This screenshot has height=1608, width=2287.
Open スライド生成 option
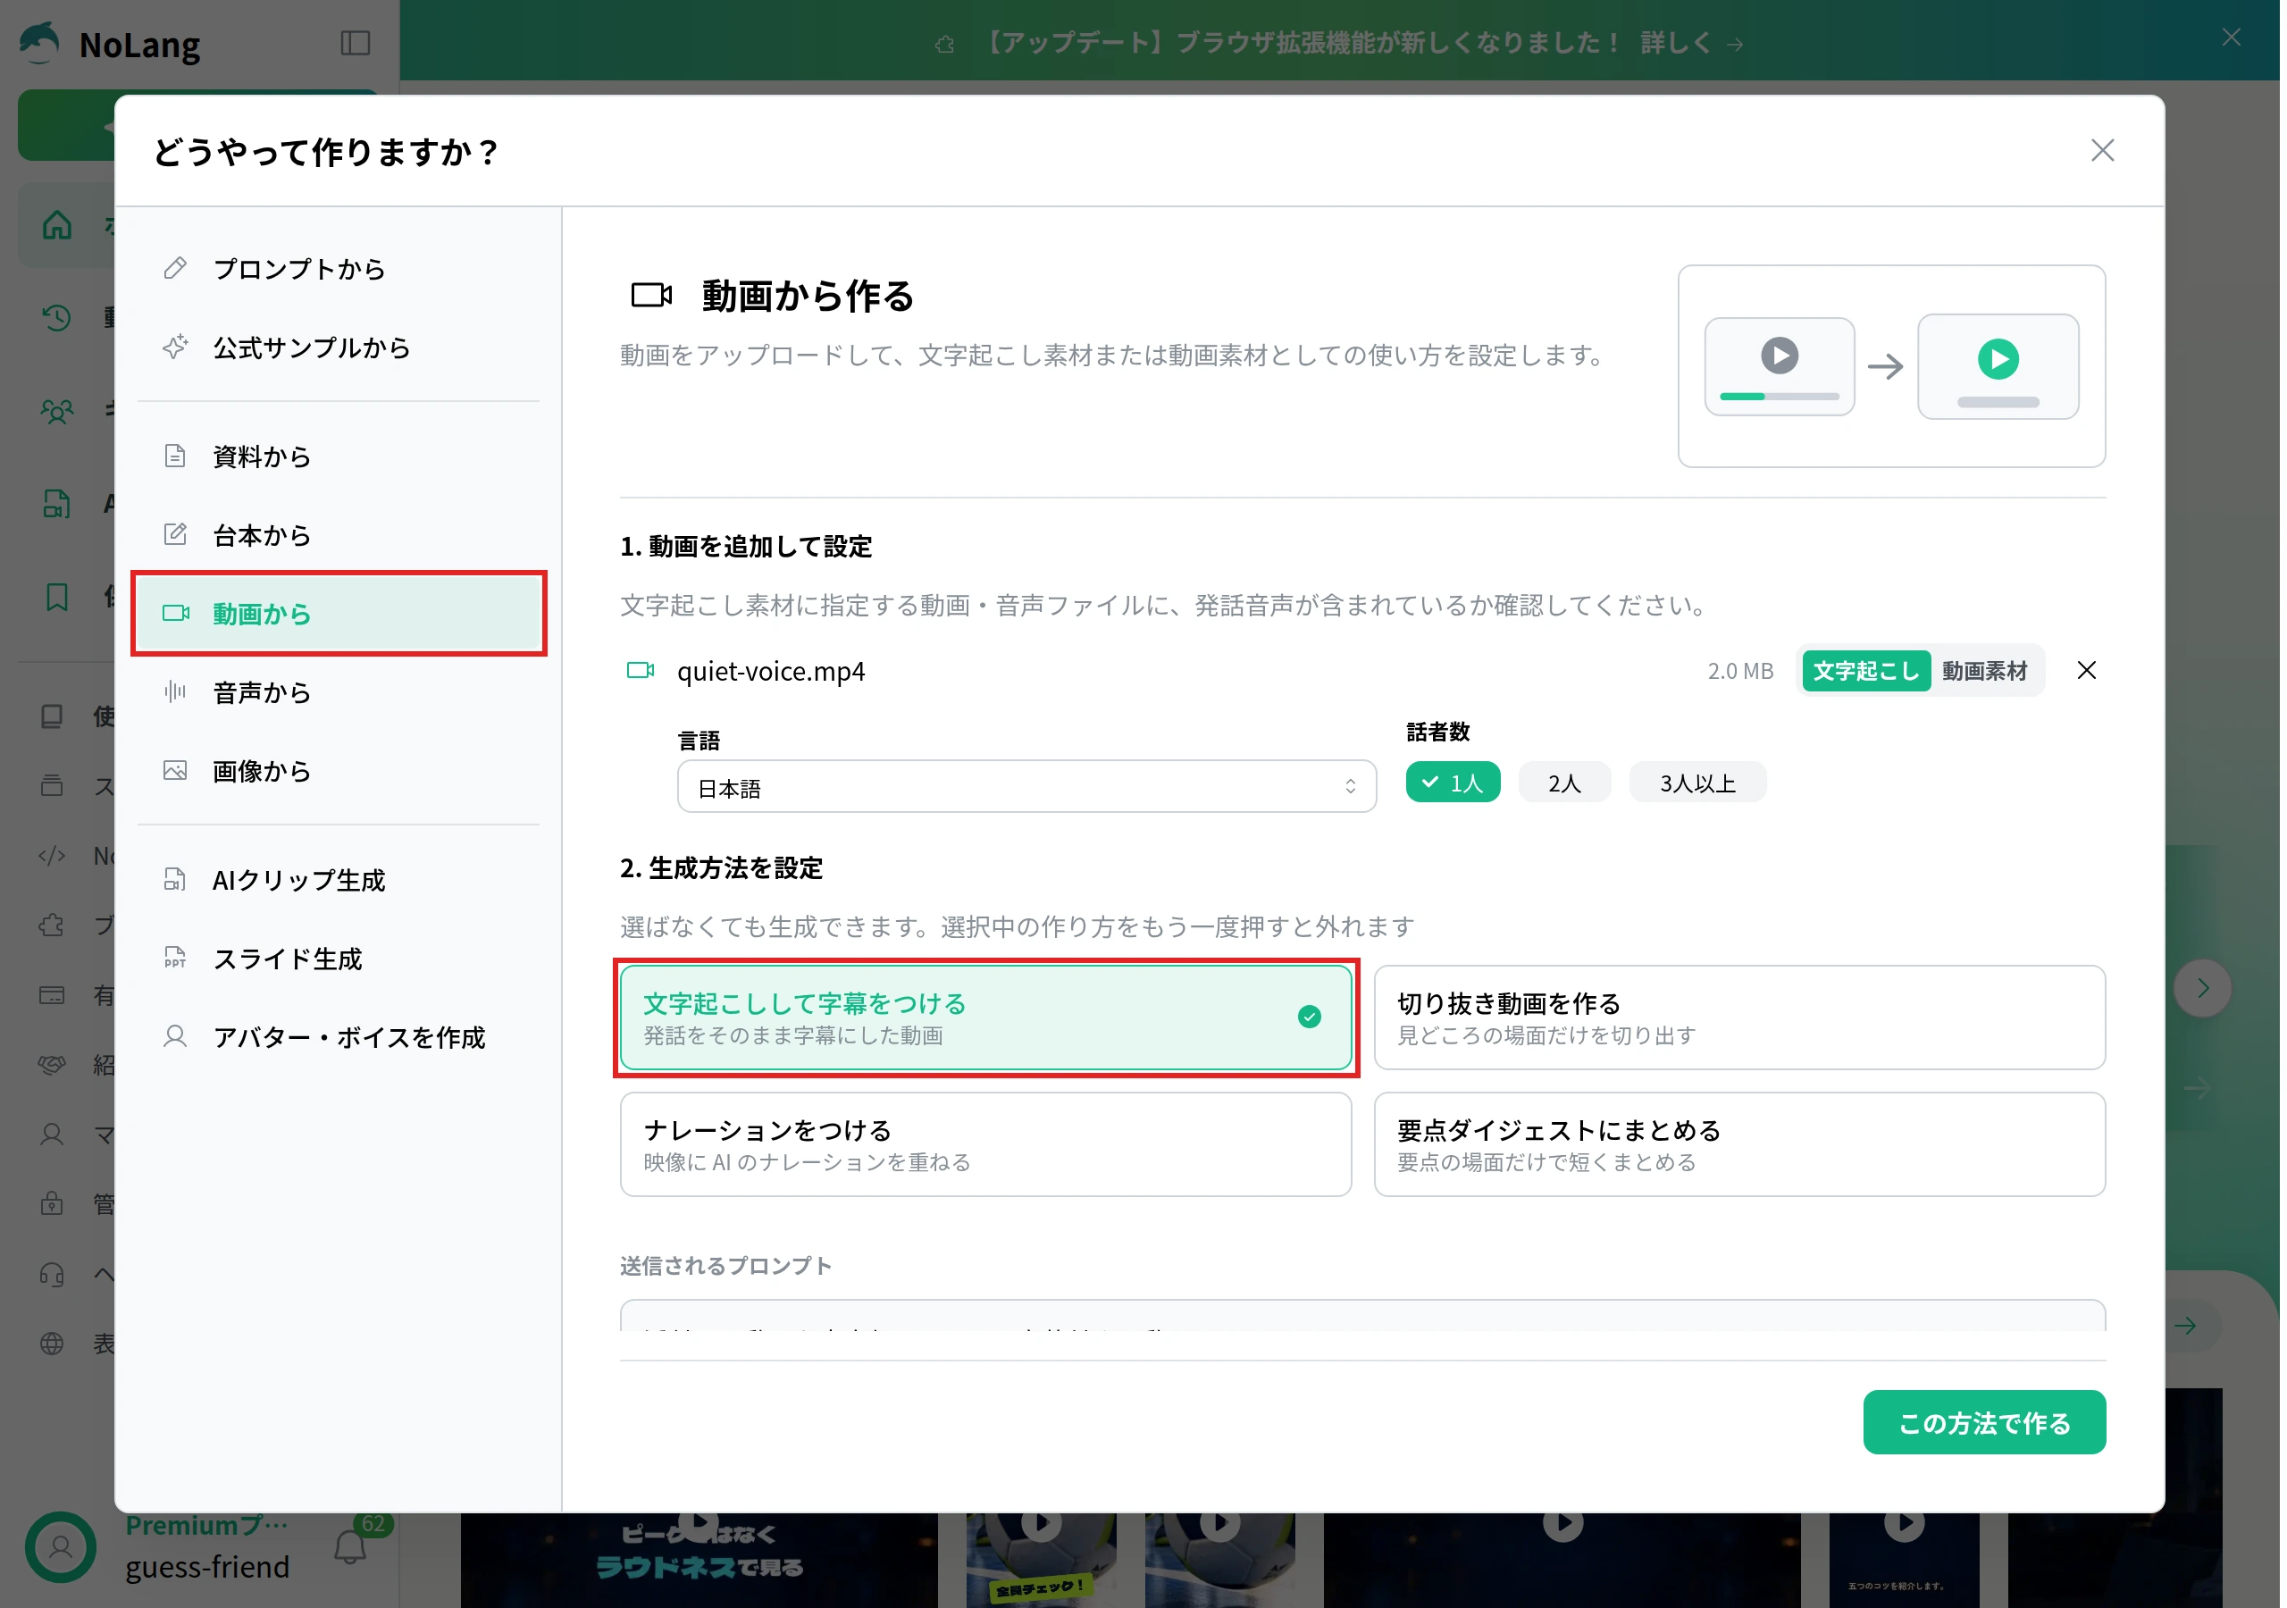[x=339, y=959]
